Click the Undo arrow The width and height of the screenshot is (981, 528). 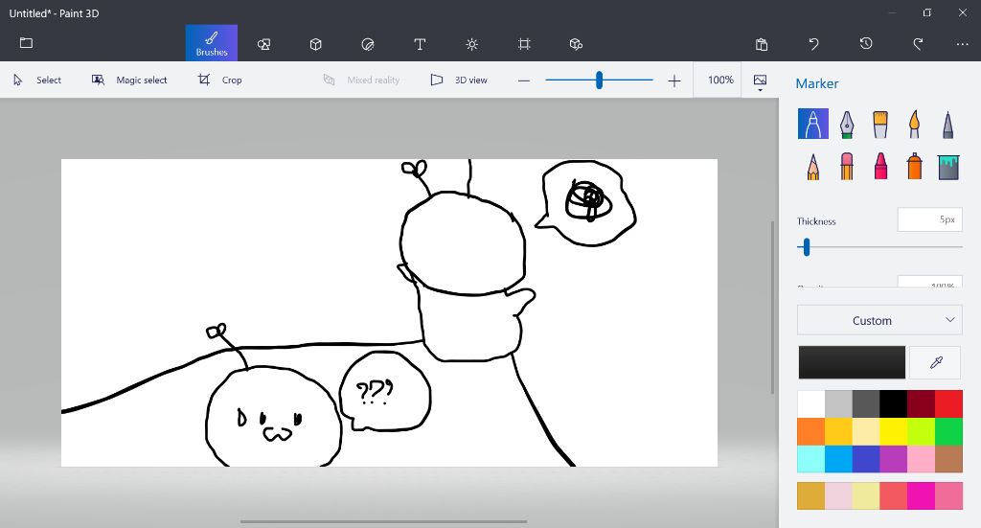coord(813,44)
